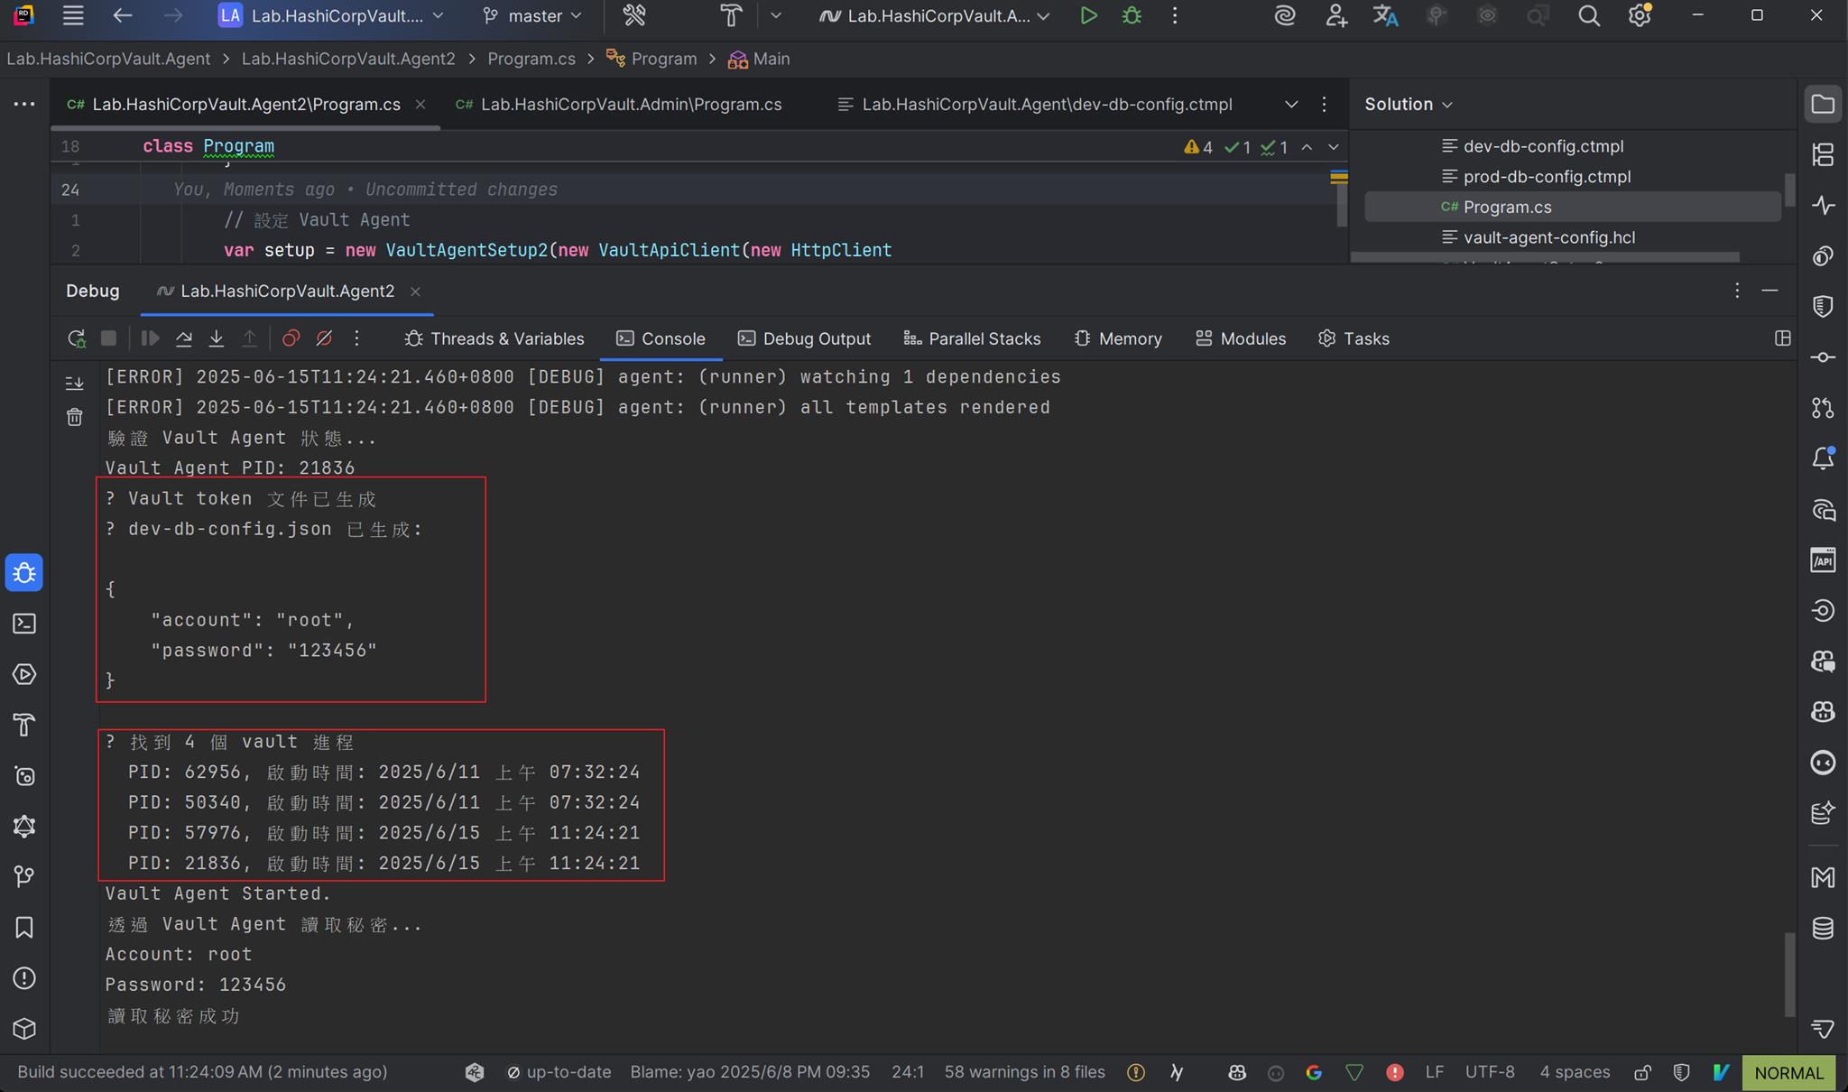Go to previous highlighted error arrow up

click(x=1307, y=147)
